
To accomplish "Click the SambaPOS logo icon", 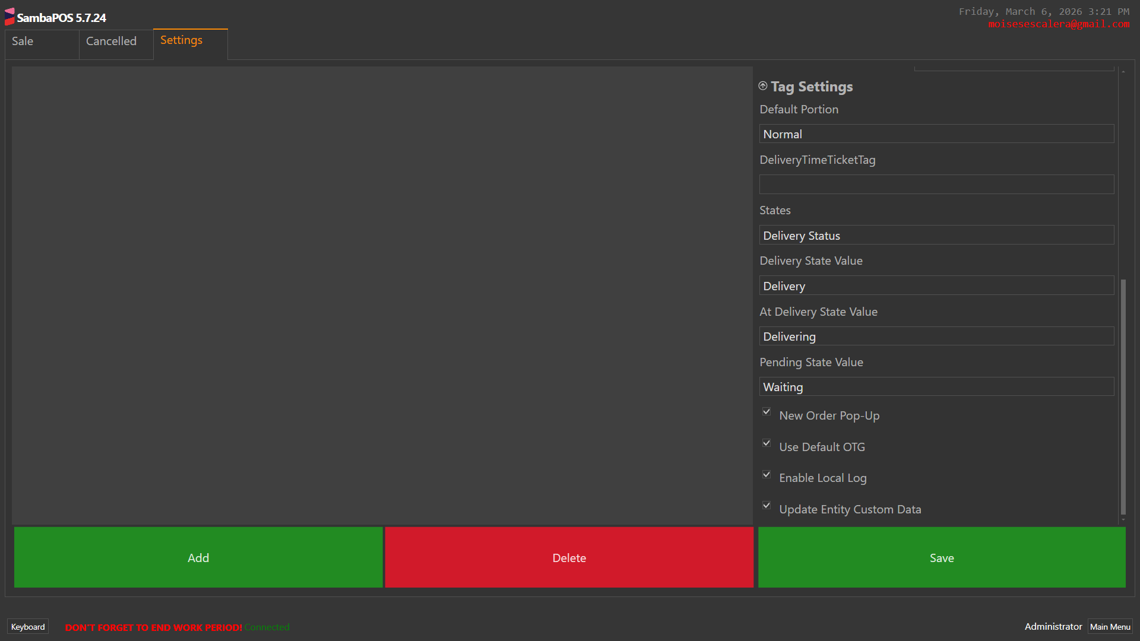I will click(x=9, y=17).
